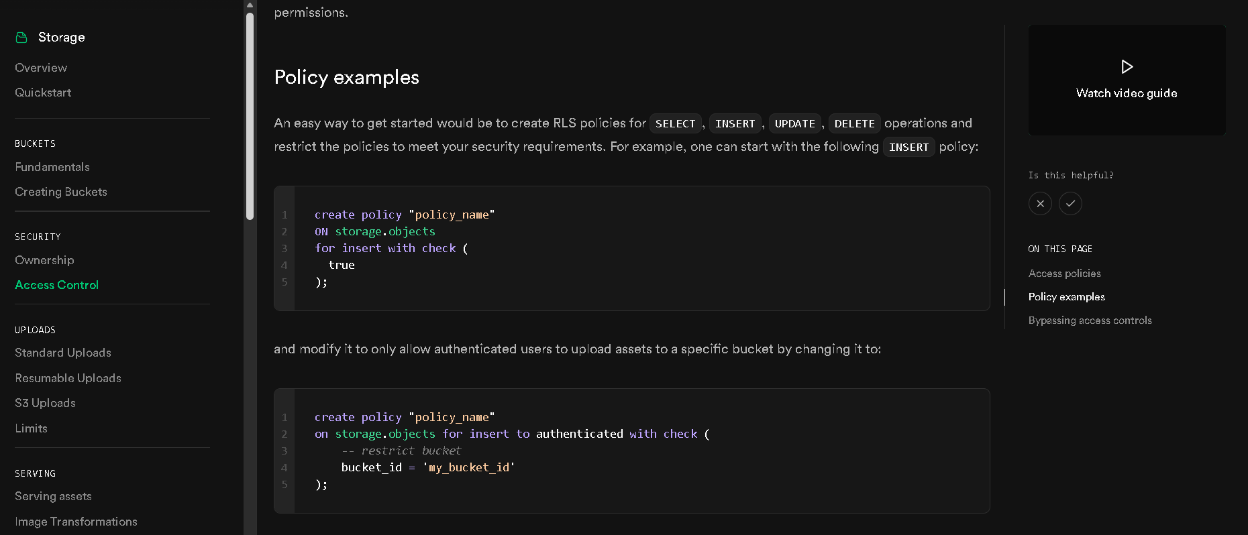Screen dimensions: 1248x535
Task: Navigate to Creating Buckets
Action: click(61, 192)
